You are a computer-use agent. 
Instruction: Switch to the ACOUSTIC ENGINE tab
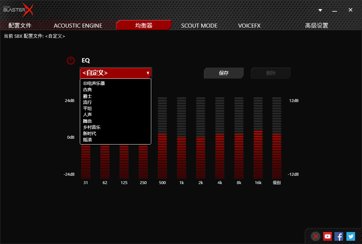(78, 25)
